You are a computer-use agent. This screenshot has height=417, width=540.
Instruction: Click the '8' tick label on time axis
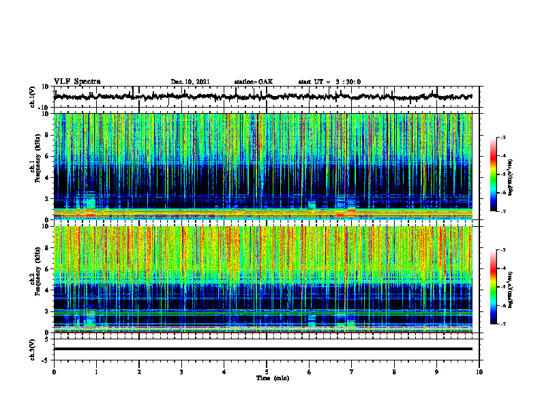coord(394,372)
